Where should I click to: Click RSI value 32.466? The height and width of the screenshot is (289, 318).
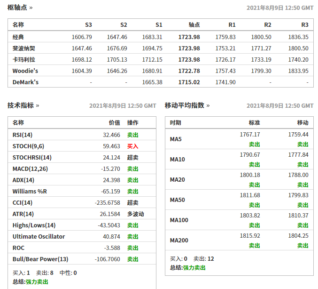click(111, 135)
